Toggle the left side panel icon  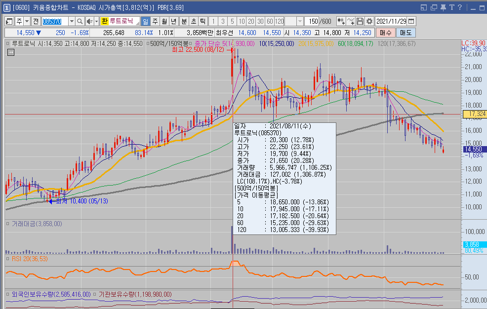[x=9, y=21]
